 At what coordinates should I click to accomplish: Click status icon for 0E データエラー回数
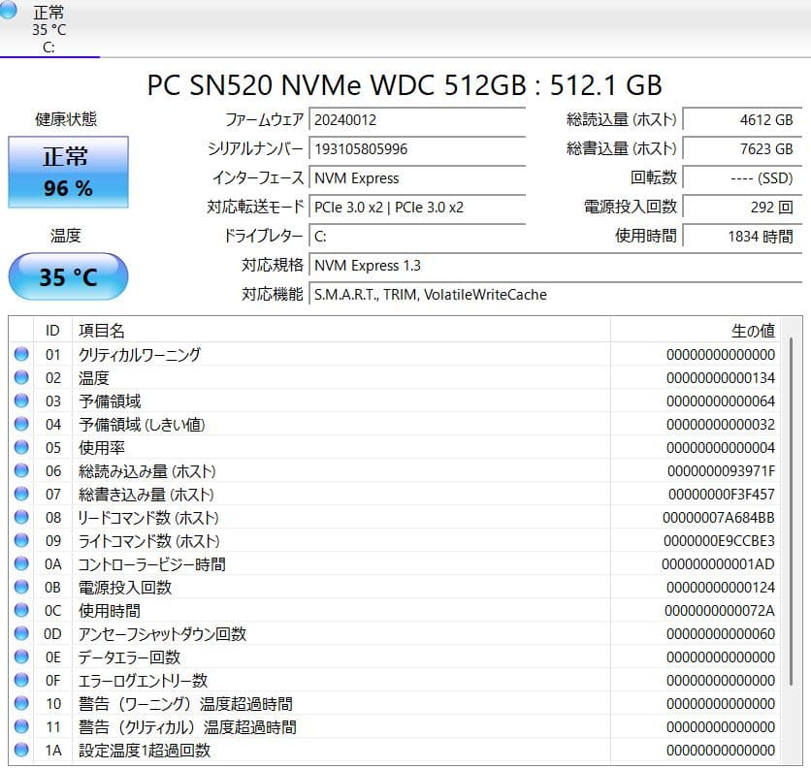pyautogui.click(x=21, y=657)
